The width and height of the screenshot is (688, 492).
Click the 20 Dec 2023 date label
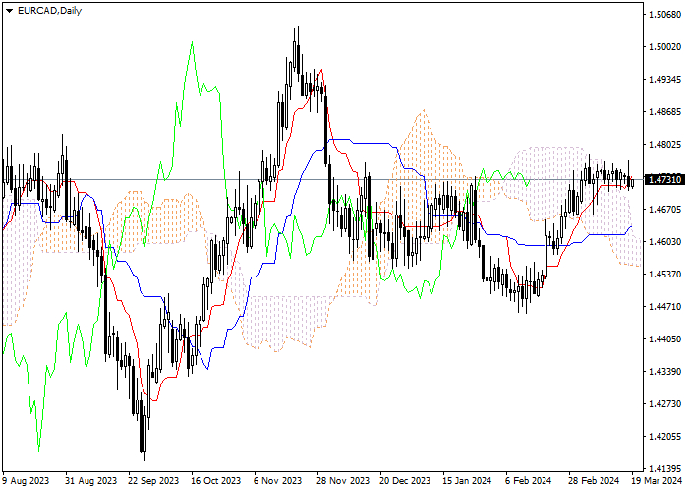pyautogui.click(x=405, y=480)
